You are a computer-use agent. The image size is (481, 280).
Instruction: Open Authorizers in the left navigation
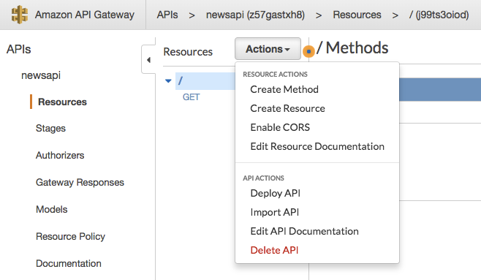60,155
